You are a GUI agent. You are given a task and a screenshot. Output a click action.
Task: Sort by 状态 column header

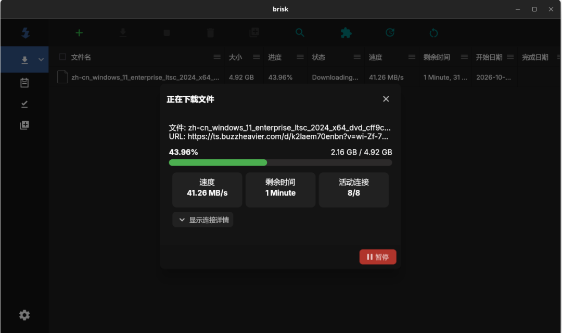[x=318, y=57]
